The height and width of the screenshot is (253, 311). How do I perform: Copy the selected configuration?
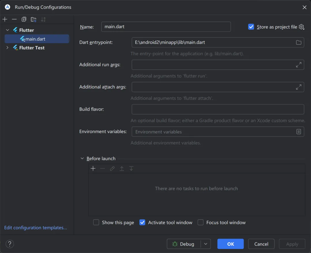pyautogui.click(x=24, y=20)
